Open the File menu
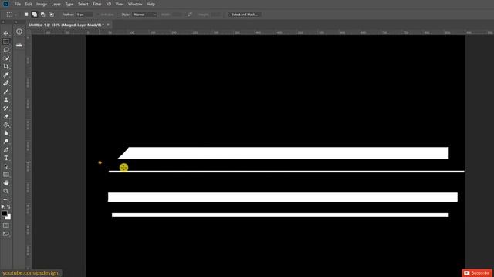The width and height of the screenshot is (494, 277). (x=17, y=4)
